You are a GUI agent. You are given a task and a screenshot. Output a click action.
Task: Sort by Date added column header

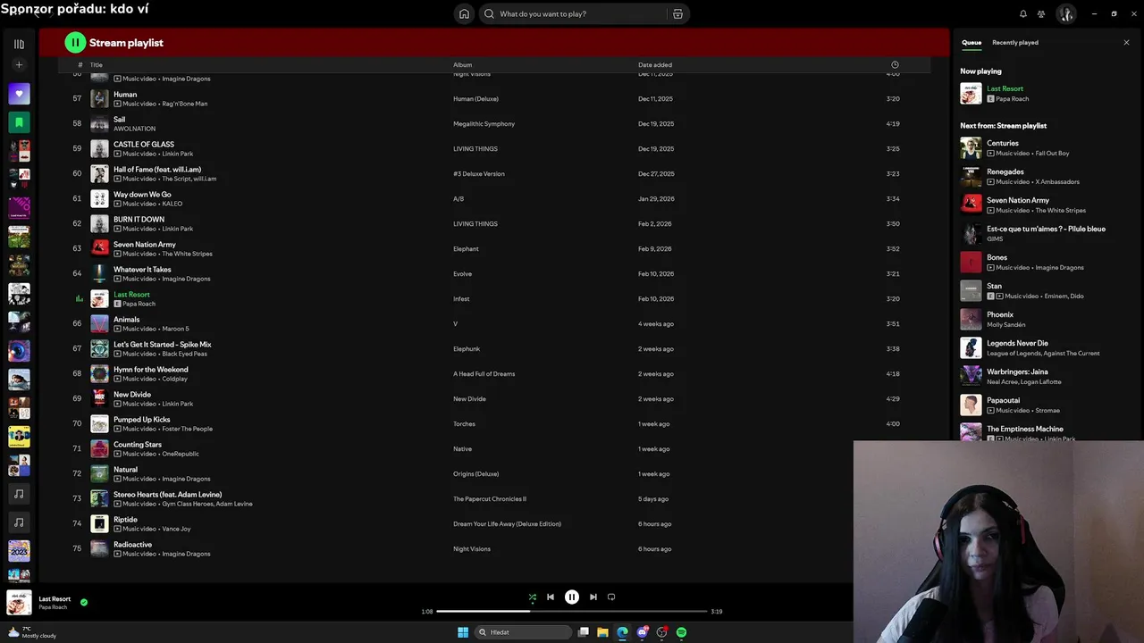[655, 64]
